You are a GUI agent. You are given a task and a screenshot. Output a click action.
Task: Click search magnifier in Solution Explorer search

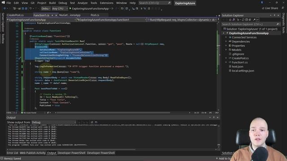[278, 24]
